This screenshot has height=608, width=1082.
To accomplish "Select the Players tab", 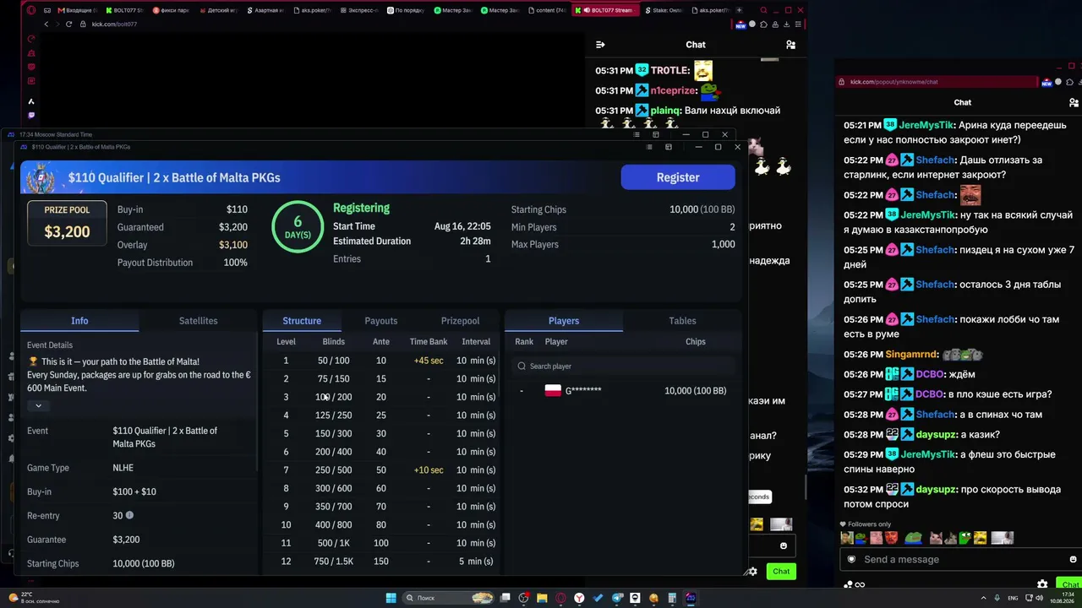I will tap(564, 321).
